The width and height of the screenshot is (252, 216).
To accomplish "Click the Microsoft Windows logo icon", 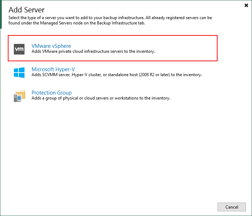I will [19, 73].
